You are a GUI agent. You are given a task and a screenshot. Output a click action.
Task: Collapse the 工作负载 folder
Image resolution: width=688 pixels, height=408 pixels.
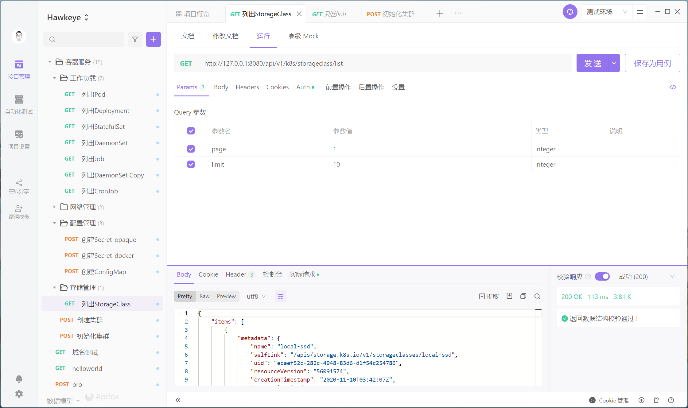click(54, 78)
